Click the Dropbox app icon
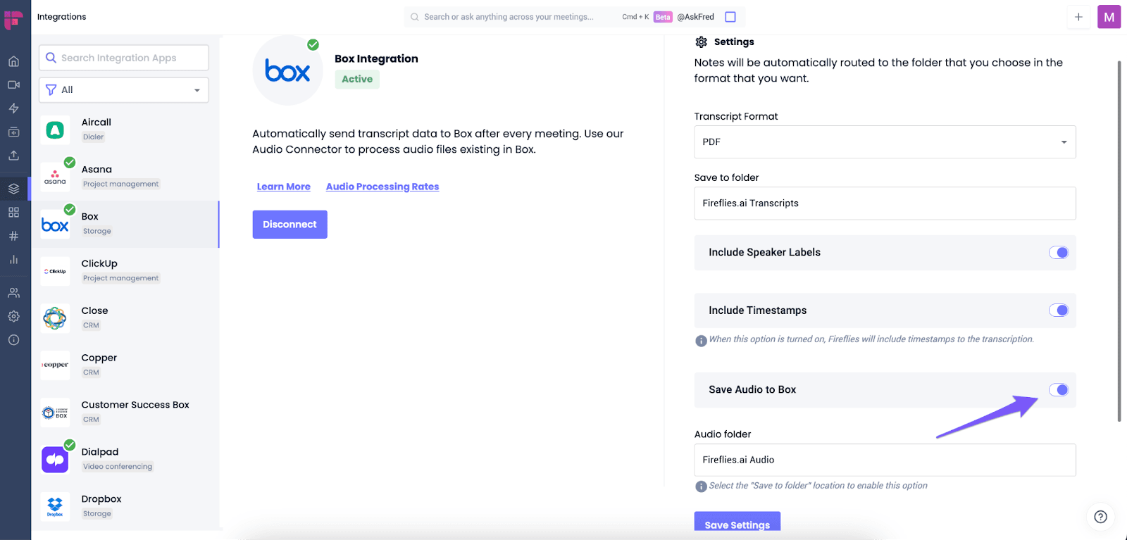This screenshot has width=1127, height=540. [55, 507]
